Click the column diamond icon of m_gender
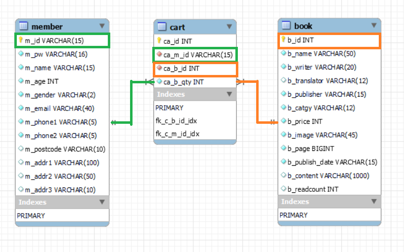The image size is (404, 252). tap(21, 94)
